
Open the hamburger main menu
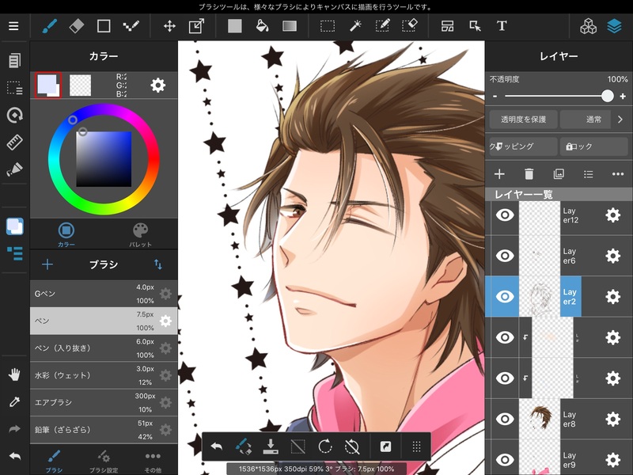point(13,26)
